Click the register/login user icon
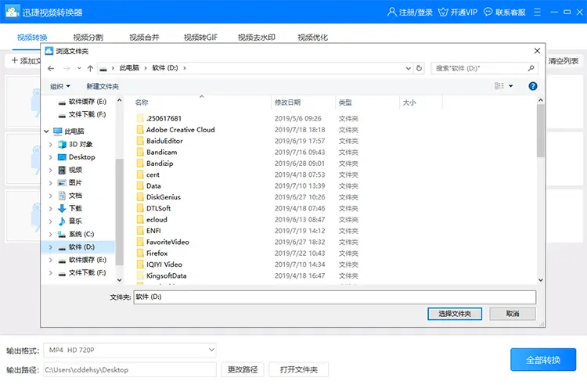The height and width of the screenshot is (385, 587). coord(391,12)
